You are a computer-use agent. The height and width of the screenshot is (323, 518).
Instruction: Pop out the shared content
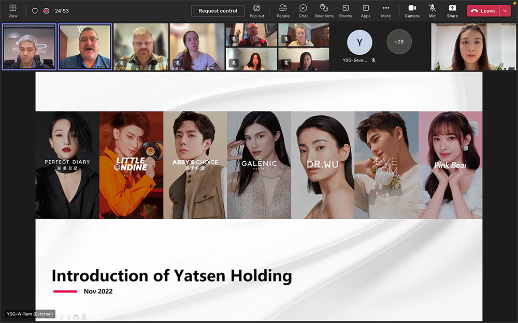[x=257, y=10]
